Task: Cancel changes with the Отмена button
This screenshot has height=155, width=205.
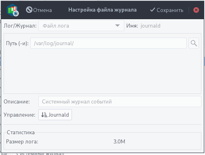Action: click(x=39, y=10)
